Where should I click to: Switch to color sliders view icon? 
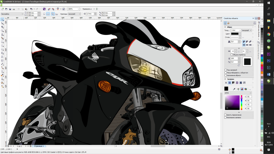click(238, 89)
